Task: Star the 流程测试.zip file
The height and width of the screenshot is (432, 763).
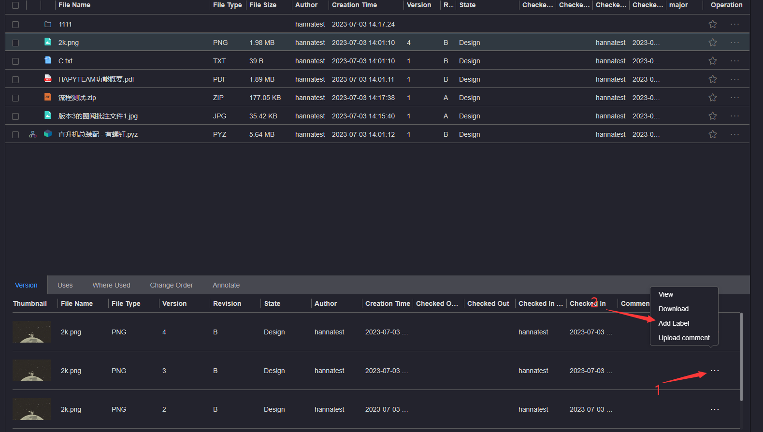Action: [712, 98]
